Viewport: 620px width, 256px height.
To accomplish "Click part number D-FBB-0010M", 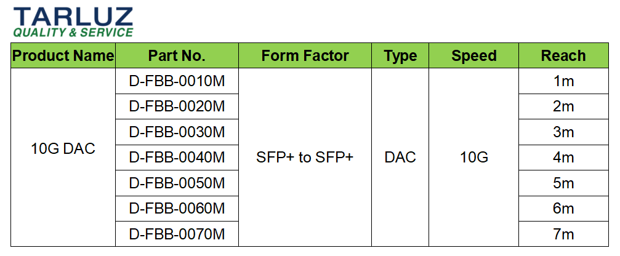I will (x=177, y=81).
